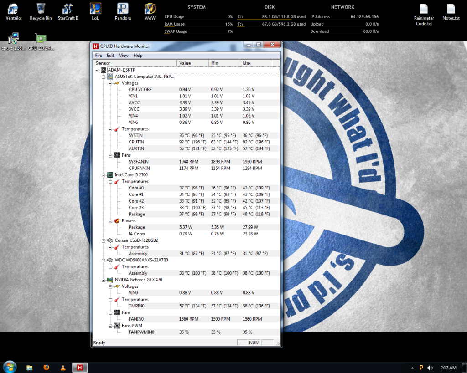Open the Ventrilo desktop icon

coord(13,9)
